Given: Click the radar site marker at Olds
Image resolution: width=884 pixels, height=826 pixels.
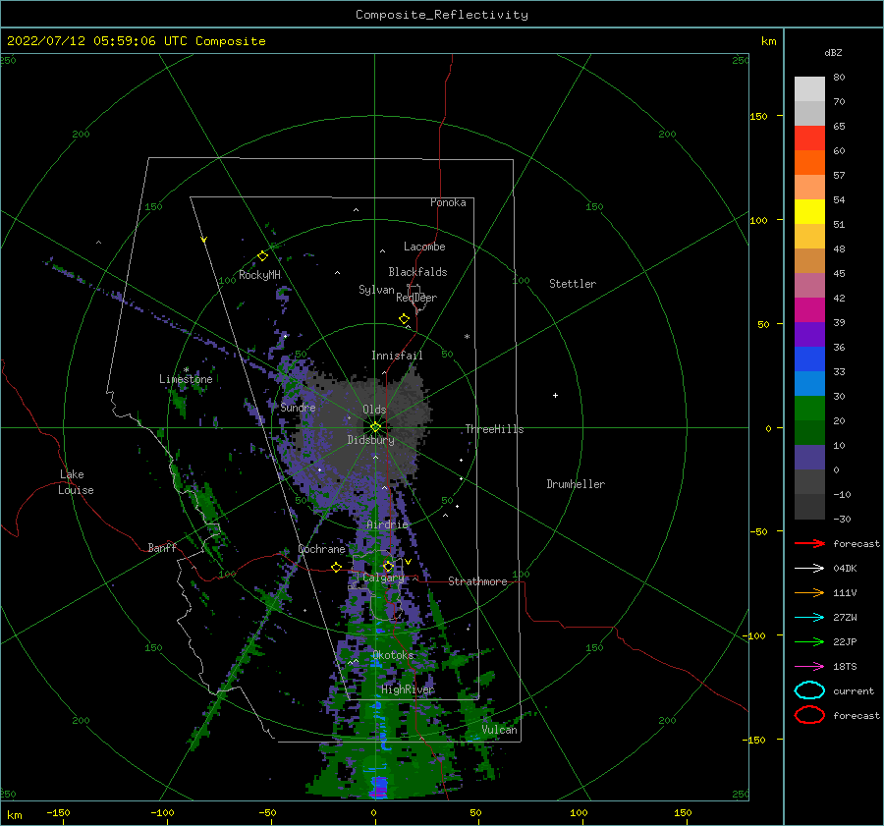Looking at the screenshot, I should 375,427.
